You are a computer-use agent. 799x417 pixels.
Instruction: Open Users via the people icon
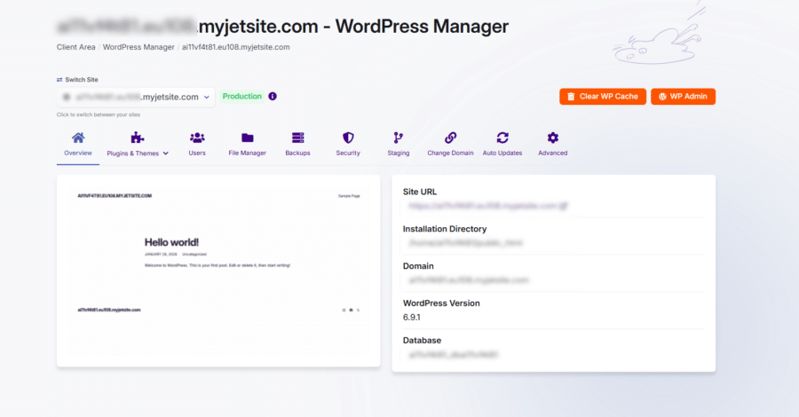[x=197, y=138]
